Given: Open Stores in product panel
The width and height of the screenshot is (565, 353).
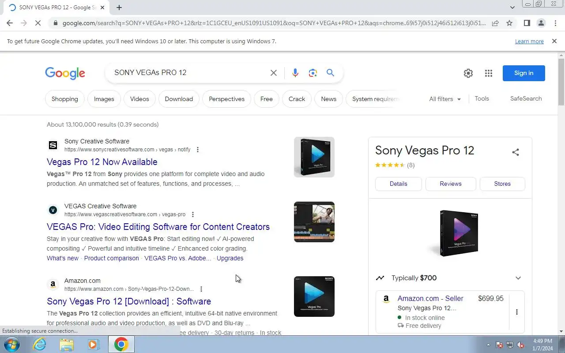Looking at the screenshot, I should click(x=502, y=184).
